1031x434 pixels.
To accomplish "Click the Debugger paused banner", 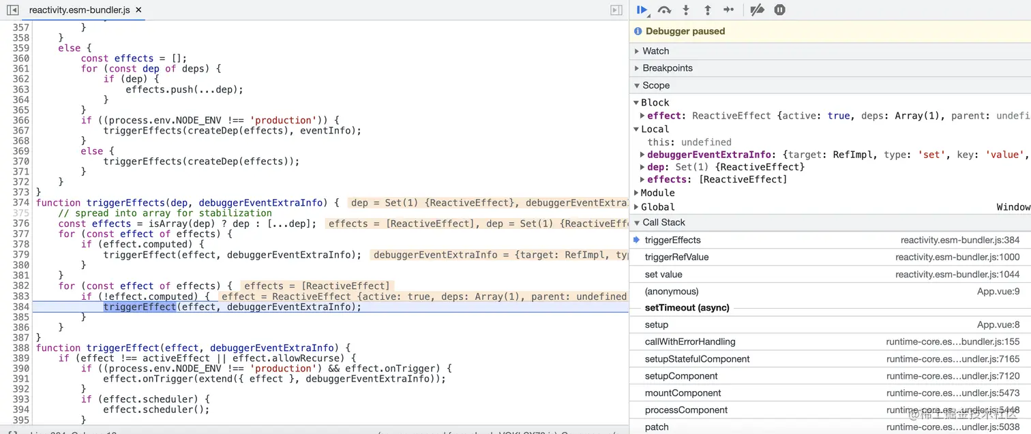I will pyautogui.click(x=830, y=31).
